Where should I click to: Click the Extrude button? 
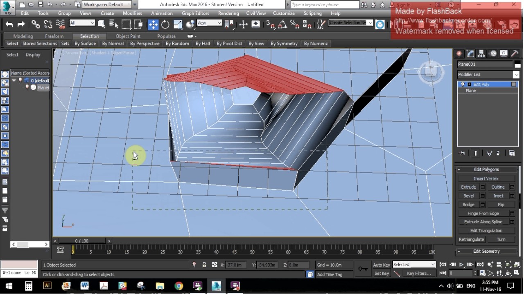pos(468,187)
